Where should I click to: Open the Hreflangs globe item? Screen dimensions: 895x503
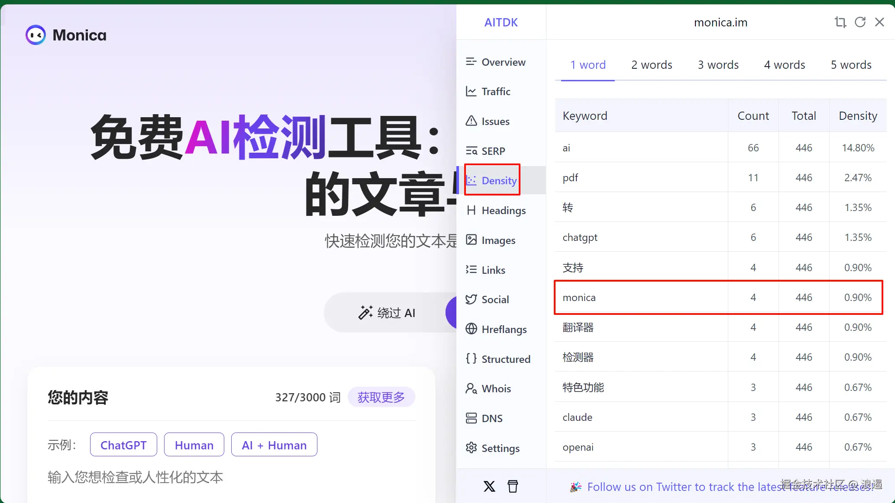[x=504, y=329]
